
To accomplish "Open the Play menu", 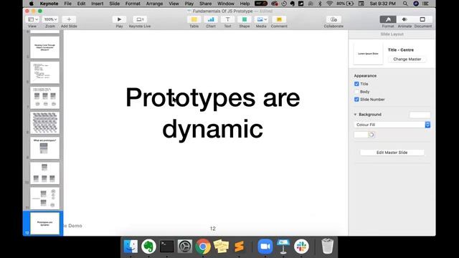I will (189, 4).
